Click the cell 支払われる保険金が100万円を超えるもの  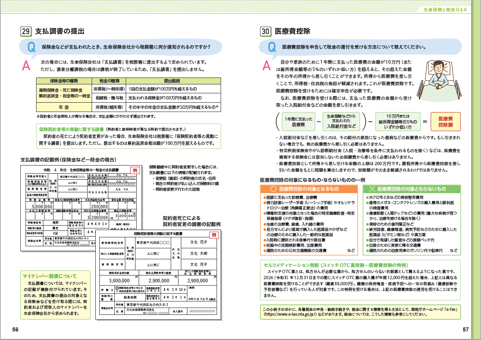pyautogui.click(x=174, y=98)
